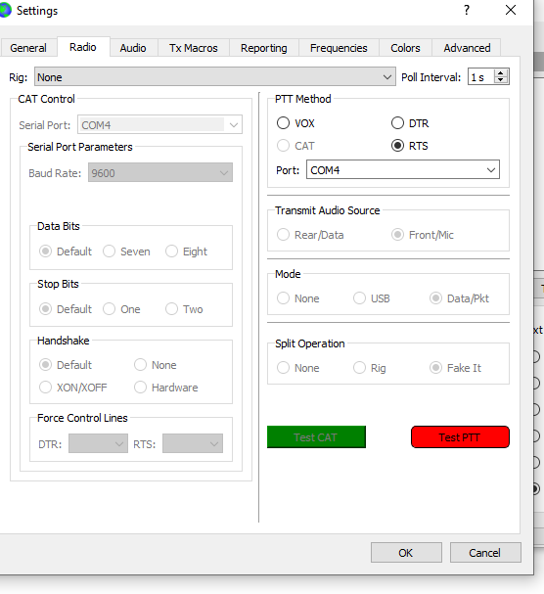This screenshot has width=544, height=594.
Task: Open the PTT Port dropdown showing COM4
Action: click(x=403, y=169)
